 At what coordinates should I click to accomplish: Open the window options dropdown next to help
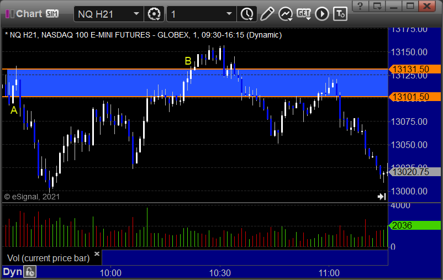377,6
